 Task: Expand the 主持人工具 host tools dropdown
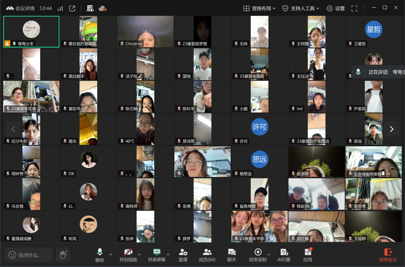pyautogui.click(x=301, y=8)
